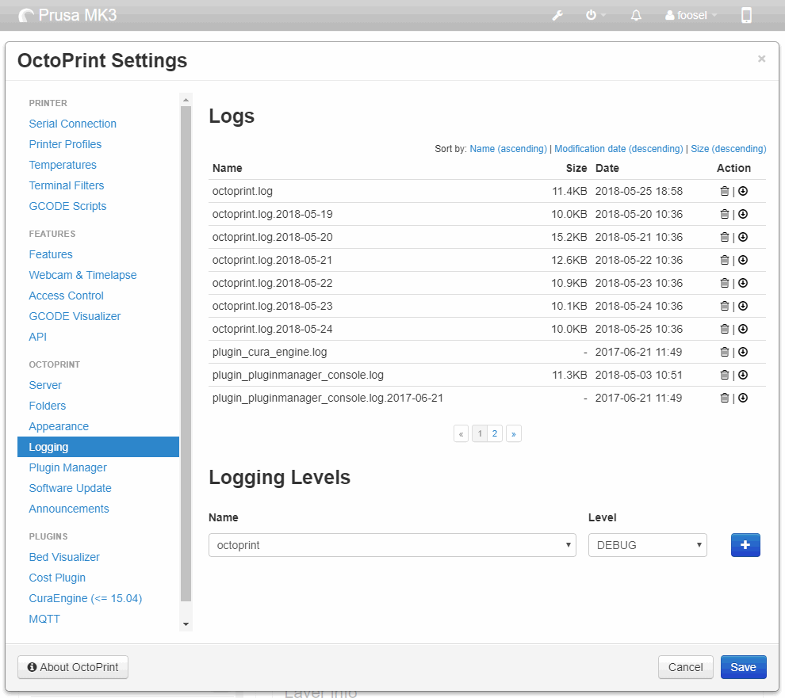Open Announcements settings
The image size is (785, 698).
click(68, 509)
